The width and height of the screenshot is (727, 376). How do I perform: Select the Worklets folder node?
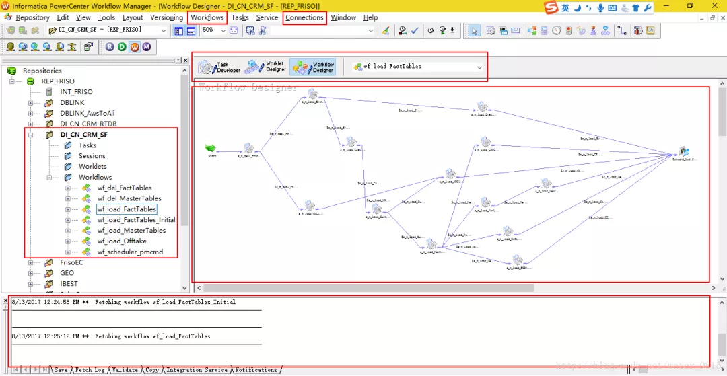[92, 167]
